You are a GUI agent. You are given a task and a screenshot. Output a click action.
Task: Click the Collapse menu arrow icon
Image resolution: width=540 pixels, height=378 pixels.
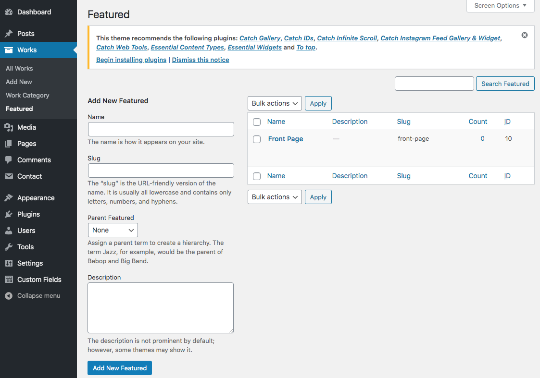point(9,296)
